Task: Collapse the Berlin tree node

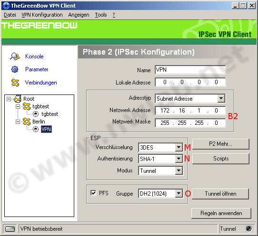Action: pos(18,122)
